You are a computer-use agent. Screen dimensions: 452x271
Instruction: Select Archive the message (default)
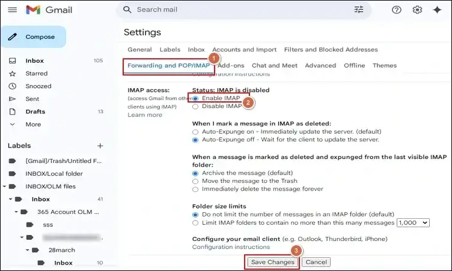tap(195, 173)
